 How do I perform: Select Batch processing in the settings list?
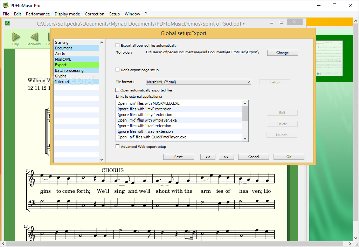(76, 70)
